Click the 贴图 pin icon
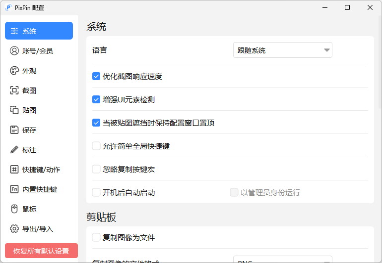The width and height of the screenshot is (382, 263). coord(14,110)
